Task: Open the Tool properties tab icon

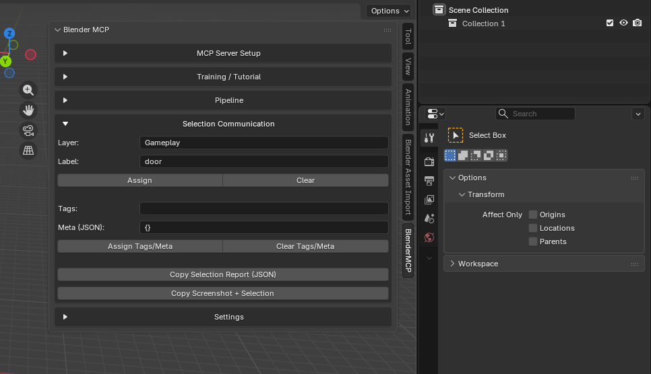Action: click(429, 138)
